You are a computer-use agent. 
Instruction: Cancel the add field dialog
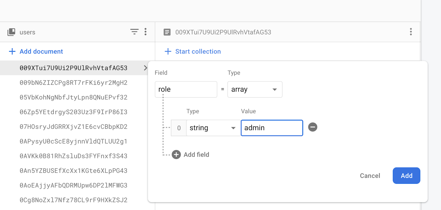pyautogui.click(x=370, y=176)
